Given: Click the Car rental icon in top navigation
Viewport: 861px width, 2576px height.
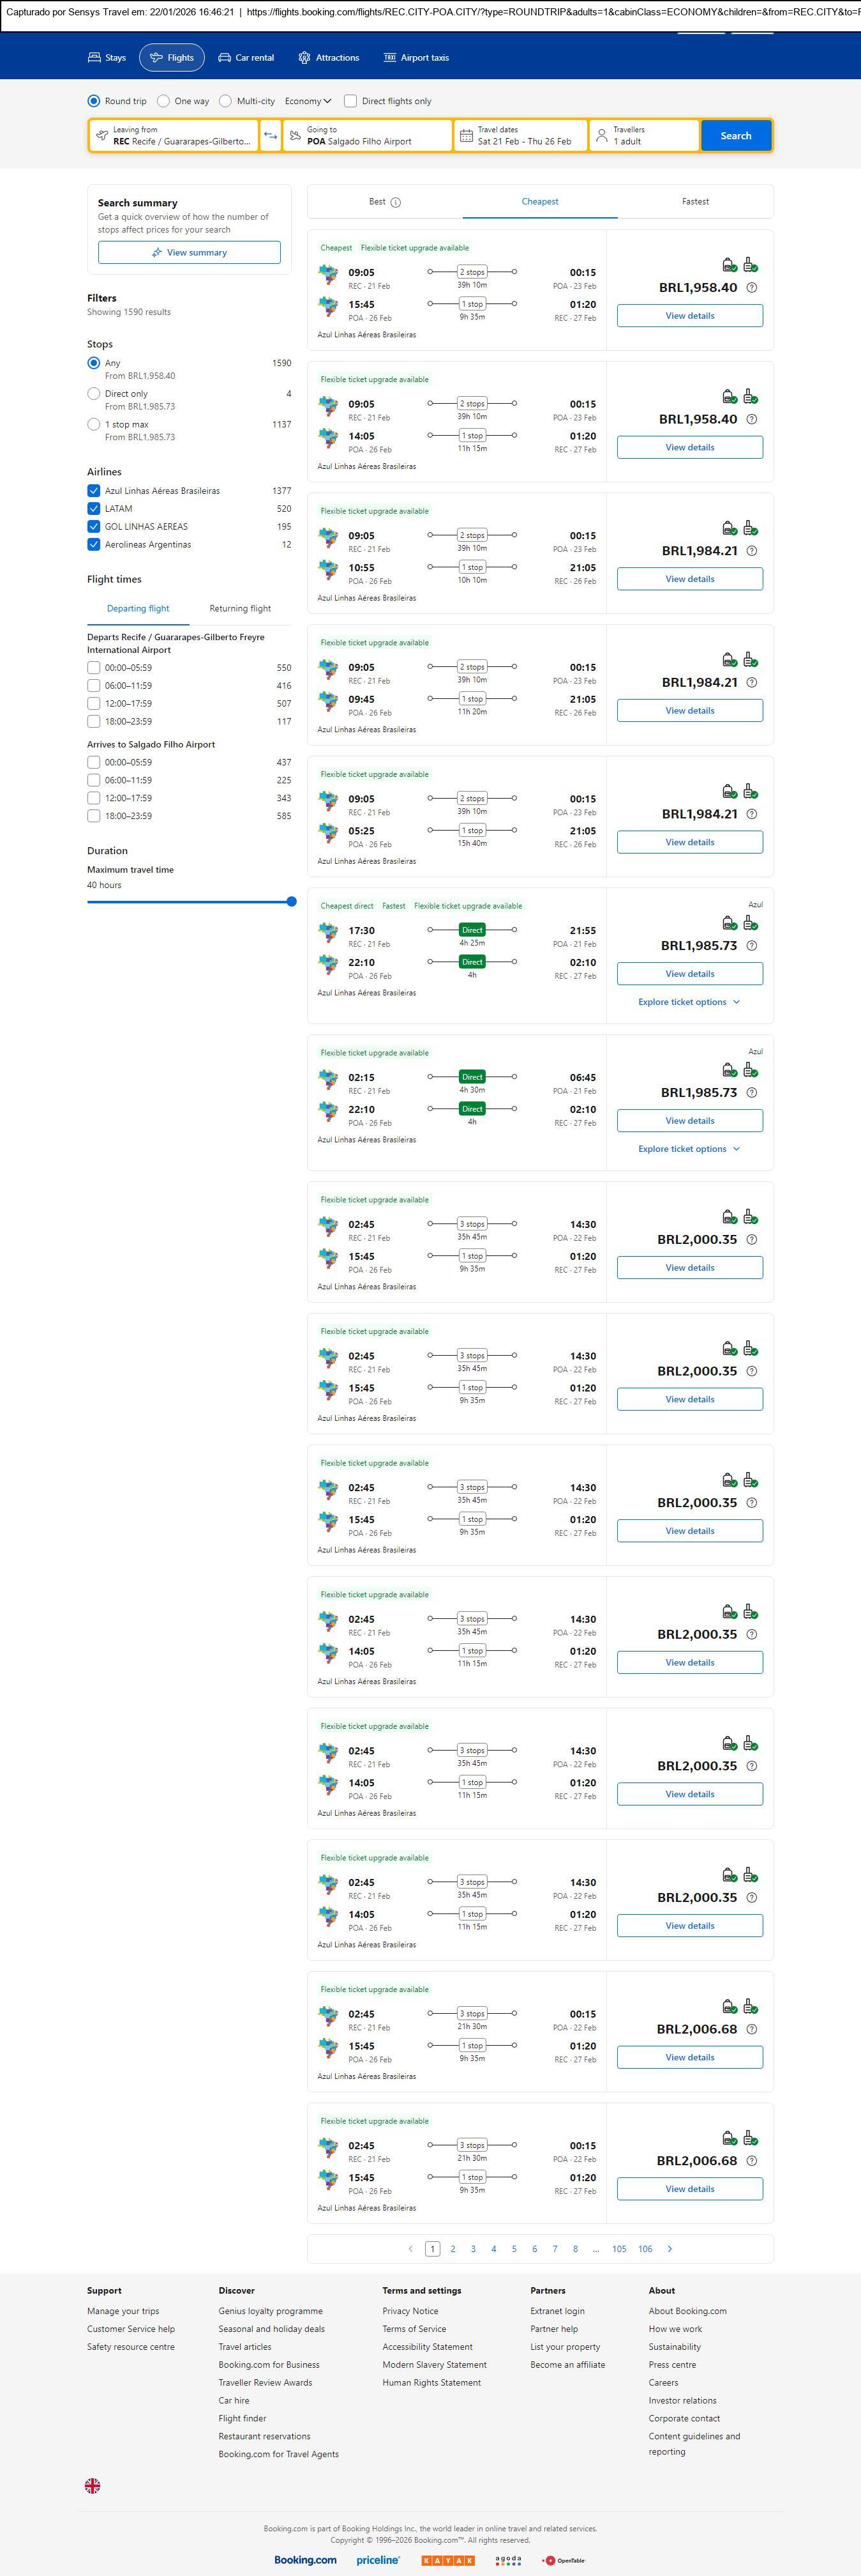Looking at the screenshot, I should pyautogui.click(x=225, y=58).
